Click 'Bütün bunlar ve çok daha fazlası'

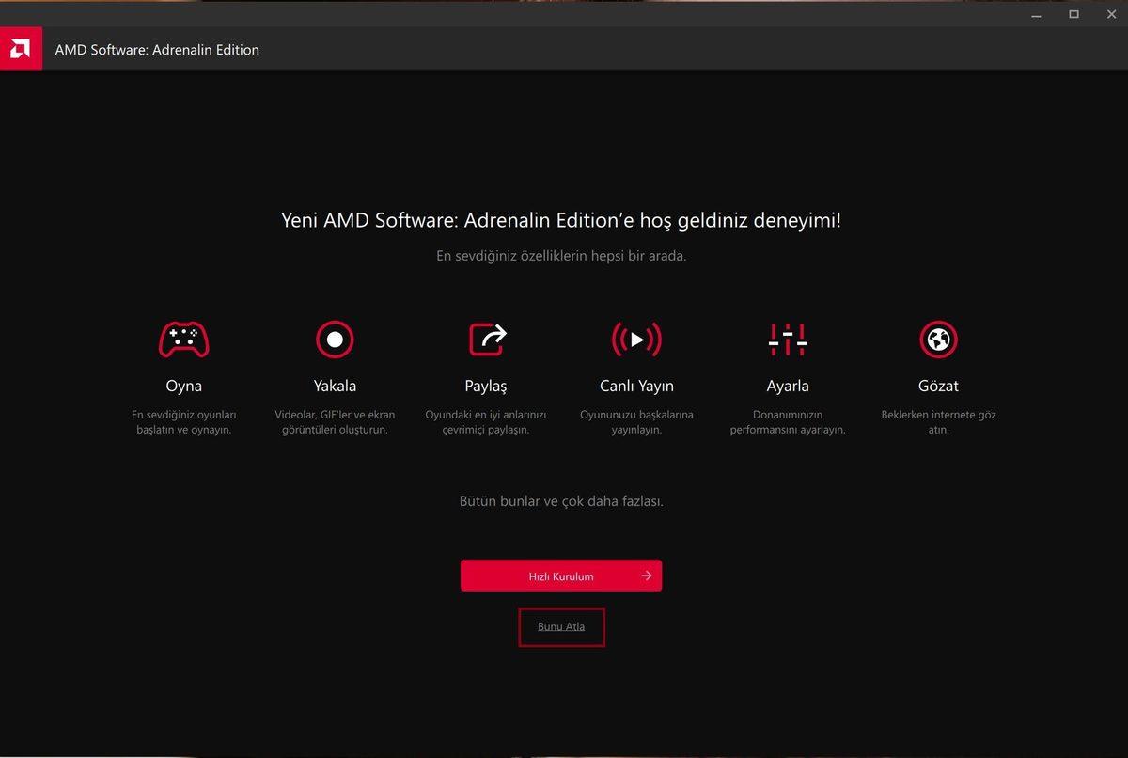(561, 501)
